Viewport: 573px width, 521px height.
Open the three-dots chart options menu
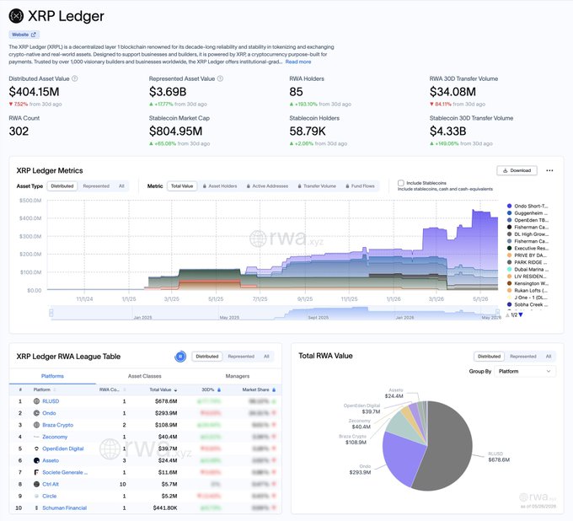pyautogui.click(x=549, y=170)
